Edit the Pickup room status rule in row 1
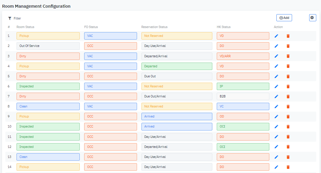321x173 pixels. pyautogui.click(x=276, y=36)
